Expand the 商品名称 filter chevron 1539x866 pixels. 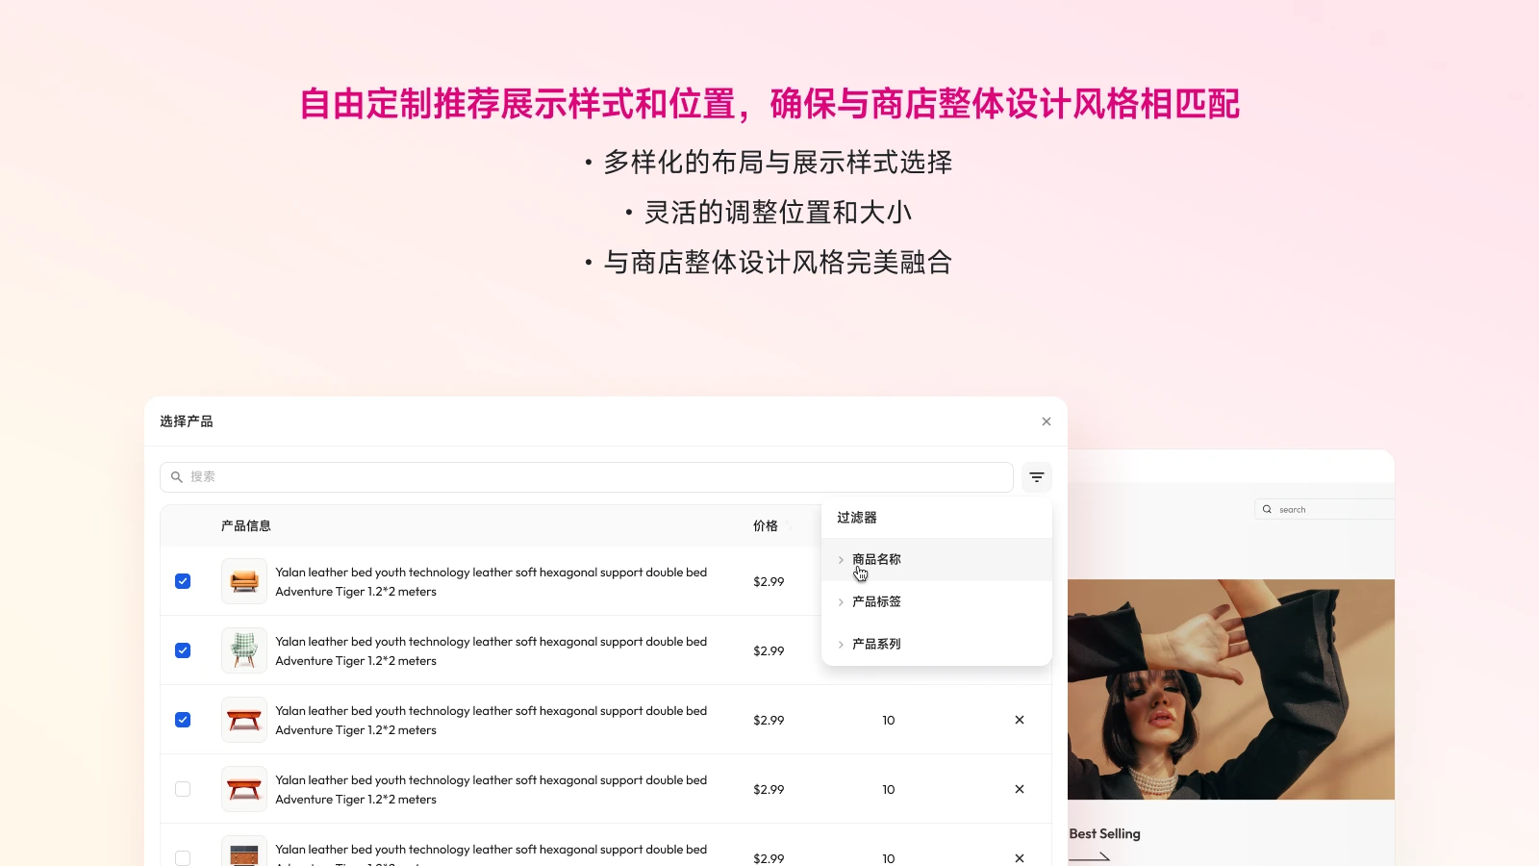coord(841,560)
